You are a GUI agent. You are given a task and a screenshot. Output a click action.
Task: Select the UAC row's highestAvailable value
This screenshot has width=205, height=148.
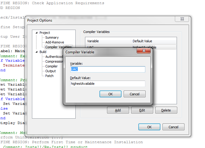[x=144, y=47]
